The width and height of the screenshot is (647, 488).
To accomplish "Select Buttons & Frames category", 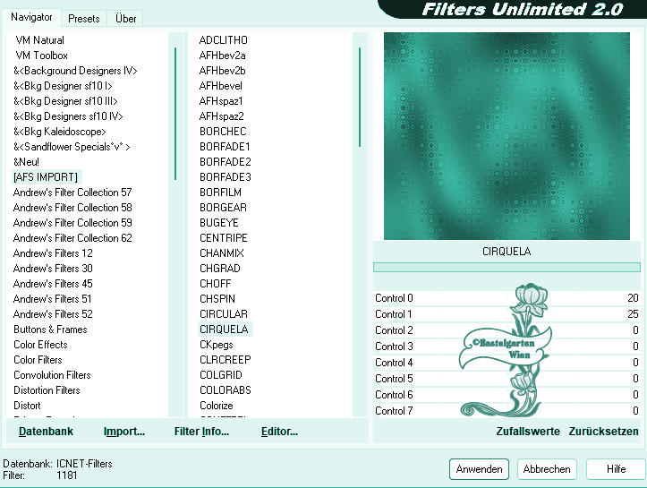I will [x=50, y=330].
